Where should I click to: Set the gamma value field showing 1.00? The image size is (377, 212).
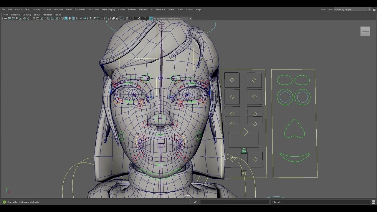pyautogui.click(x=144, y=18)
